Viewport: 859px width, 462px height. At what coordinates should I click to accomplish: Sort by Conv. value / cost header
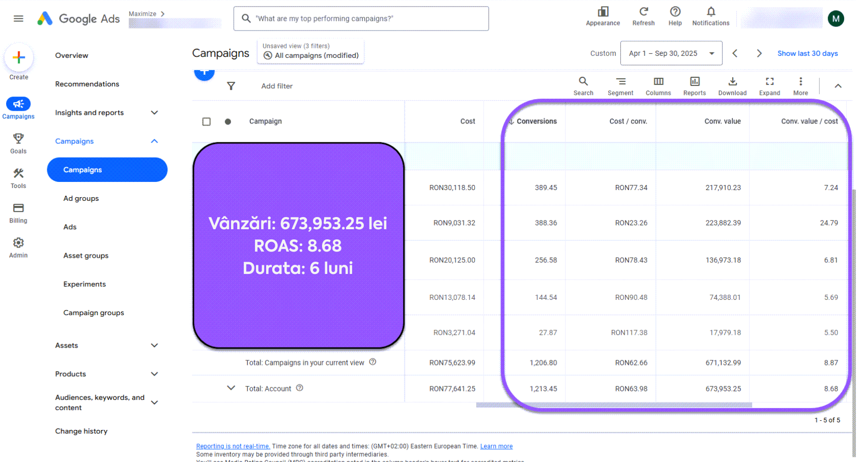[x=810, y=121]
